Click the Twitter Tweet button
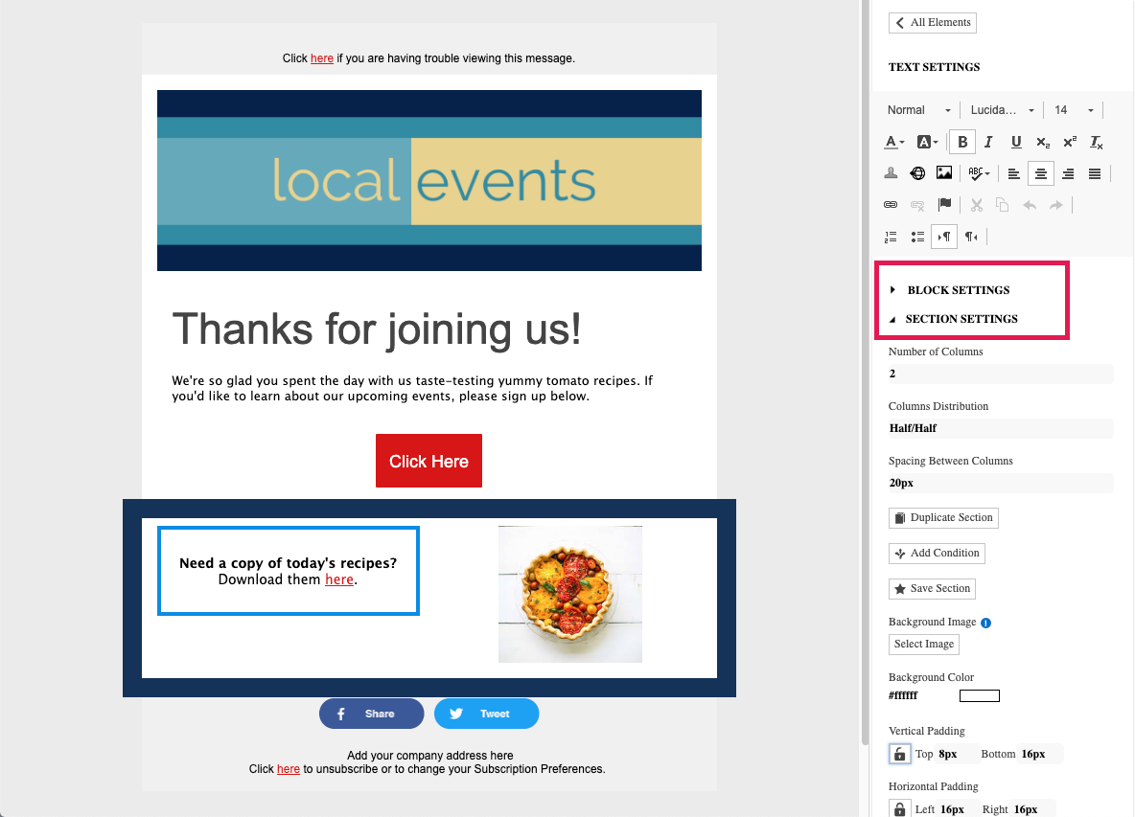The width and height of the screenshot is (1135, 817). (486, 714)
